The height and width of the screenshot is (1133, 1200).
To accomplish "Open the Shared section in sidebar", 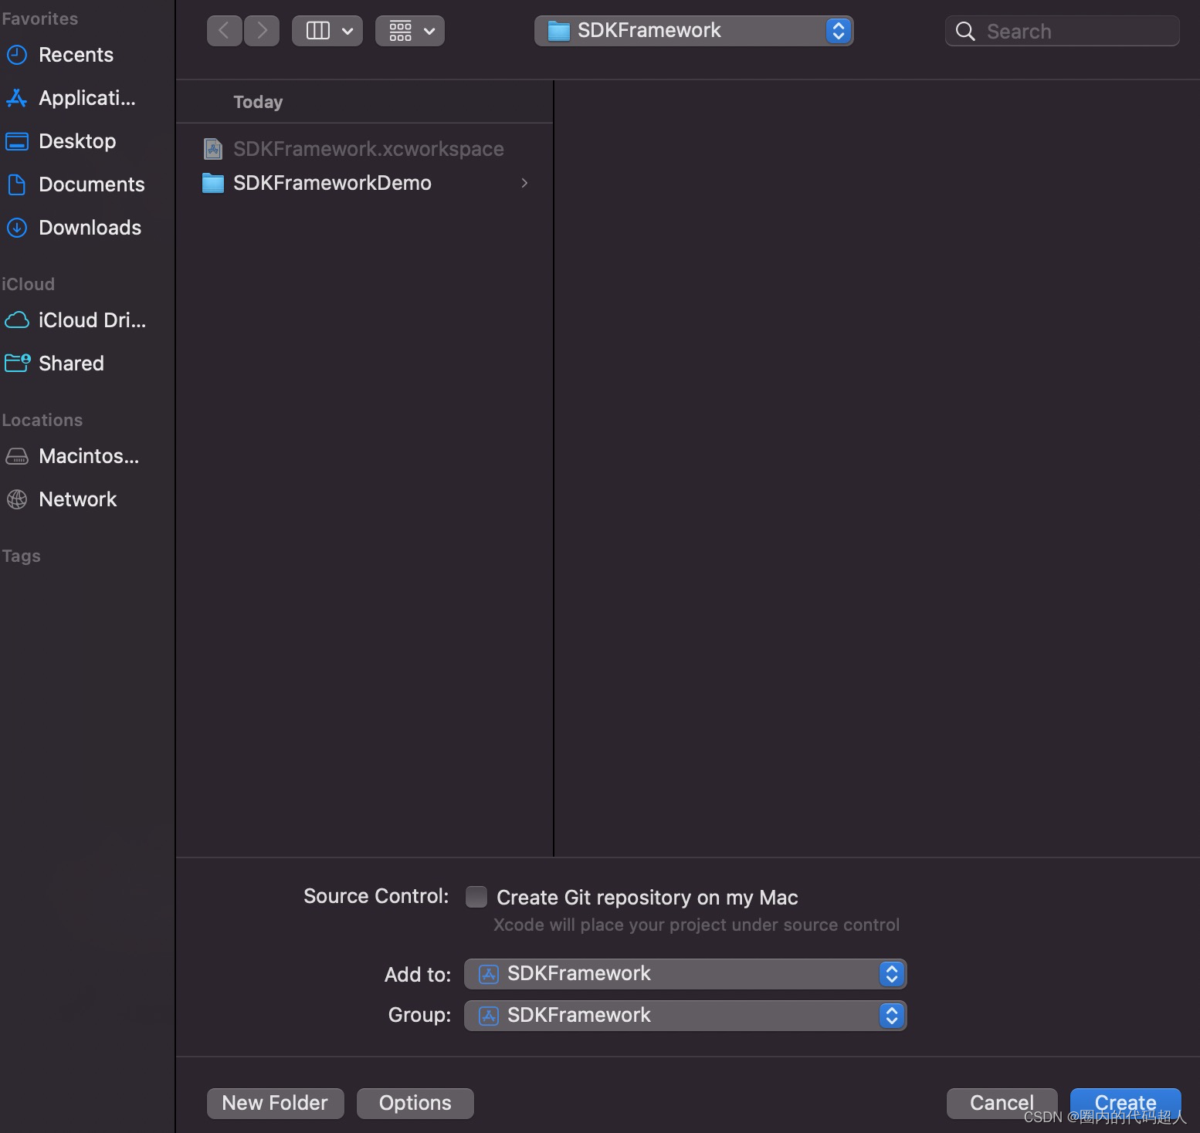I will click(71, 363).
